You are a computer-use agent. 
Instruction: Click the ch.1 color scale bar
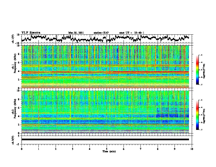197,70
